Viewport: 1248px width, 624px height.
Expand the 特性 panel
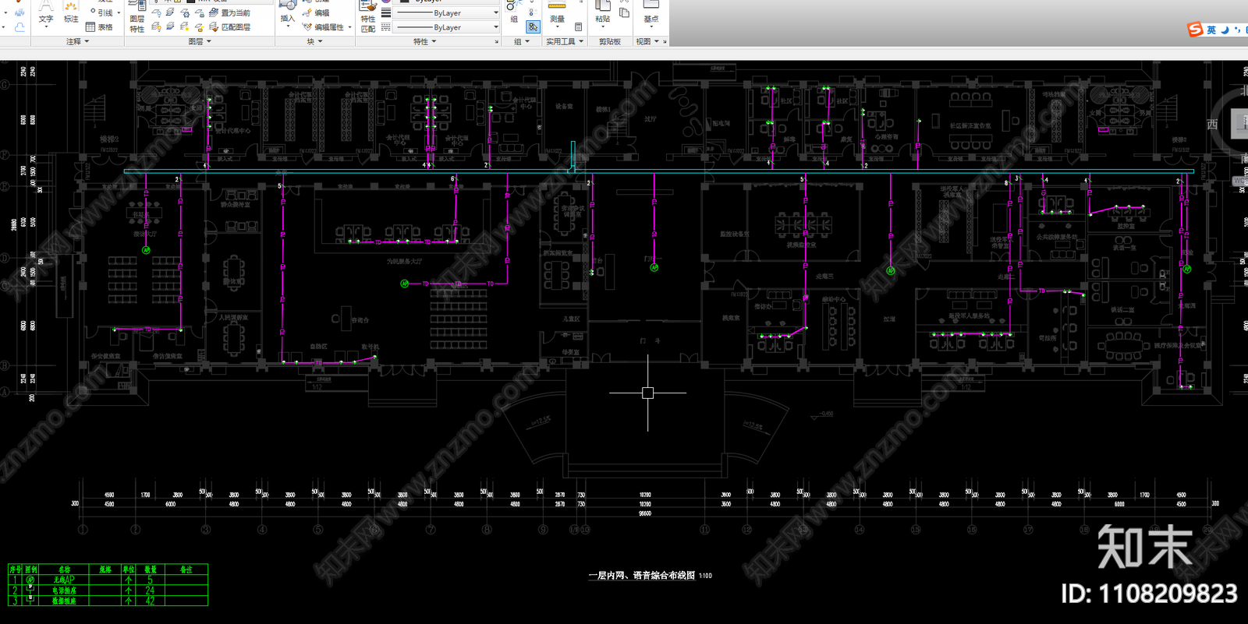(424, 41)
